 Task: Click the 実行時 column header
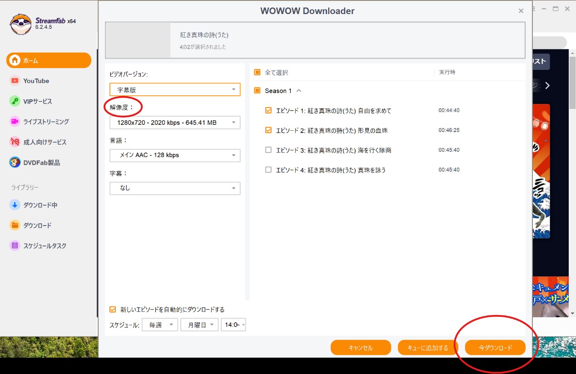tap(447, 72)
